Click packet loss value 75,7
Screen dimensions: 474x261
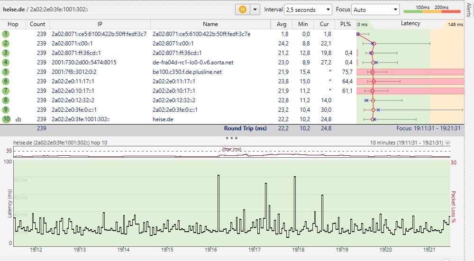pyautogui.click(x=347, y=72)
